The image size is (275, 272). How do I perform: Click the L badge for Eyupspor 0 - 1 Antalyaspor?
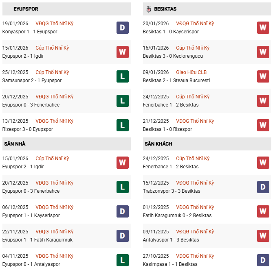[x=123, y=260]
